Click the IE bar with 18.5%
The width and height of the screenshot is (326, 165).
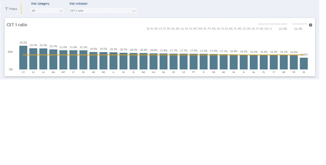coord(134,61)
